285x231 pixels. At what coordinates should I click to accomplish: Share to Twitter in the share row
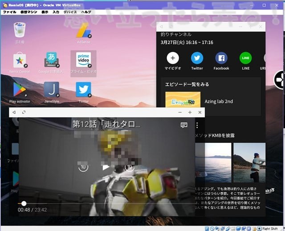197,58
